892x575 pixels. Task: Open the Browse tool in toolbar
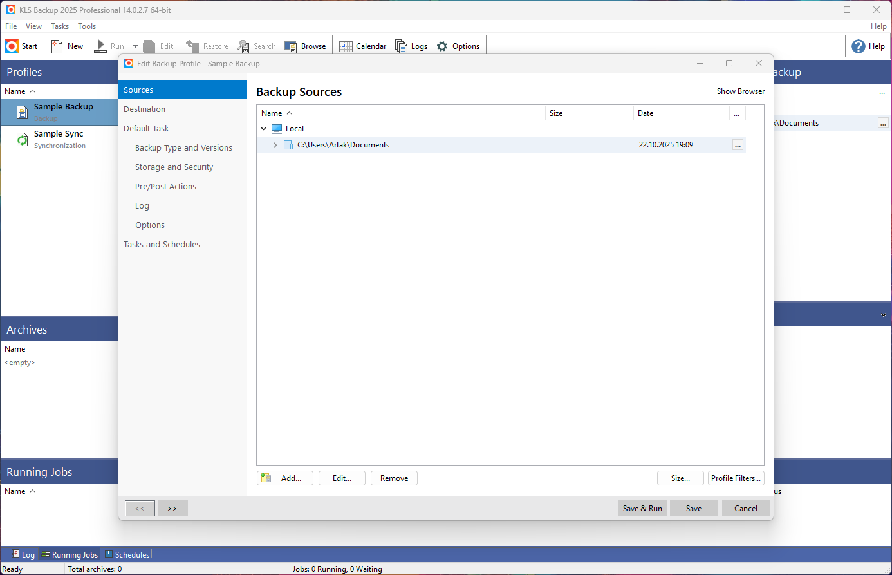click(x=291, y=46)
